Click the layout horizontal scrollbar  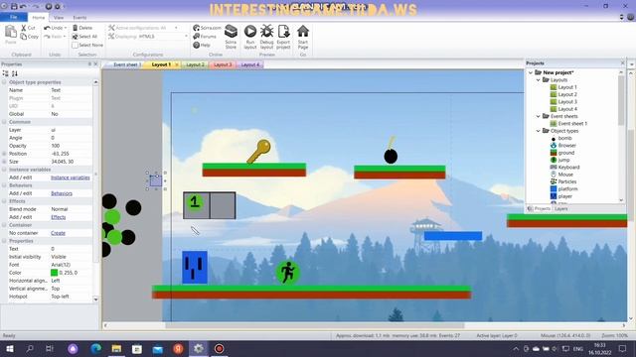click(314, 325)
